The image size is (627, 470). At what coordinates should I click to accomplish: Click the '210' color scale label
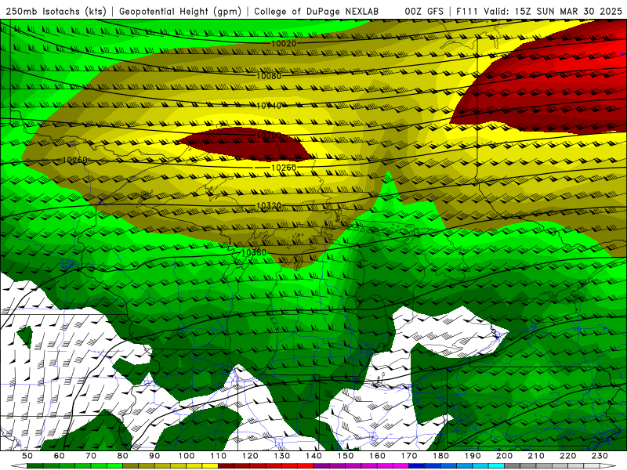[536, 456]
